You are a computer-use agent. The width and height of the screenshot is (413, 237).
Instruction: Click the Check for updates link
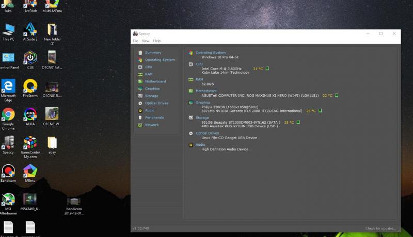(x=381, y=228)
